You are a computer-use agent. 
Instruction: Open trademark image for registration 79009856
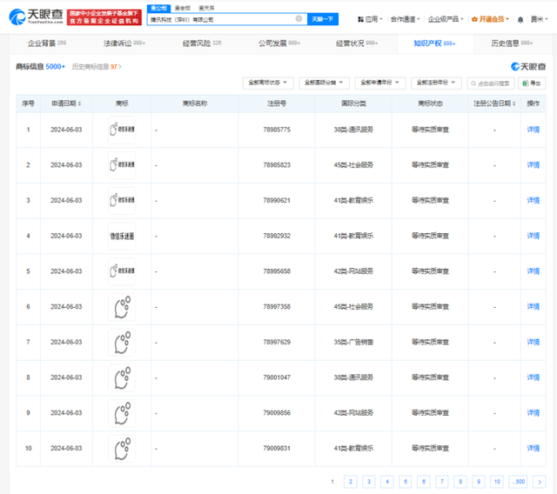[x=122, y=413]
